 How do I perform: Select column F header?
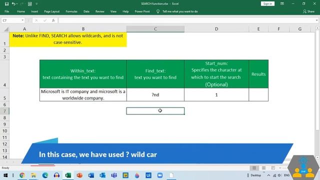point(278,29)
